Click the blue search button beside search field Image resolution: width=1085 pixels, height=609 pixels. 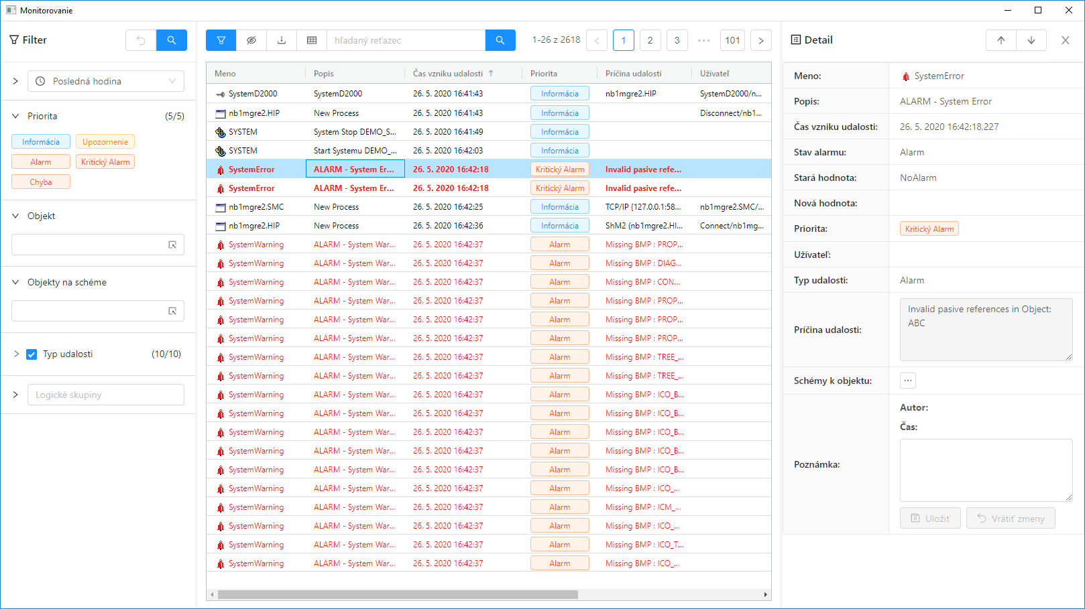point(500,40)
